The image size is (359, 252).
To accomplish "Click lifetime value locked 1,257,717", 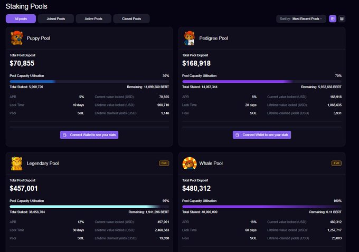I will click(x=335, y=230).
